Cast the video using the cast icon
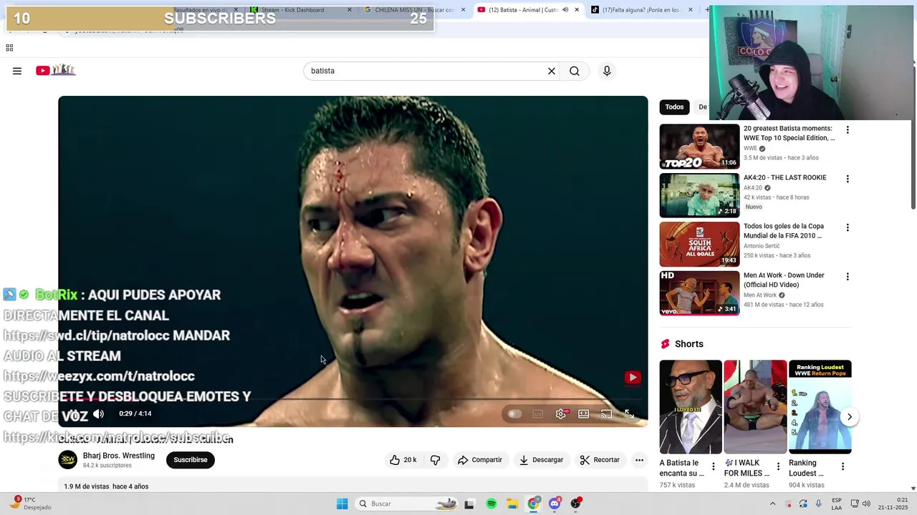Image resolution: width=917 pixels, height=515 pixels. coord(607,413)
